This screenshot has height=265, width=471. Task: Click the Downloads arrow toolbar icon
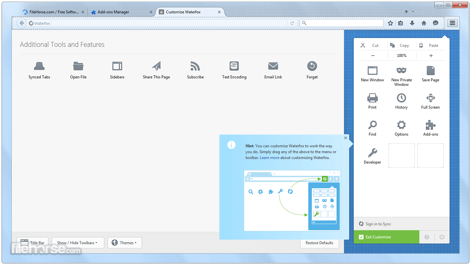412,23
